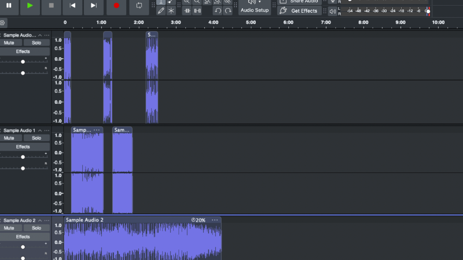Select the Draw (pencil) tool
The height and width of the screenshot is (260, 463).
(x=161, y=11)
